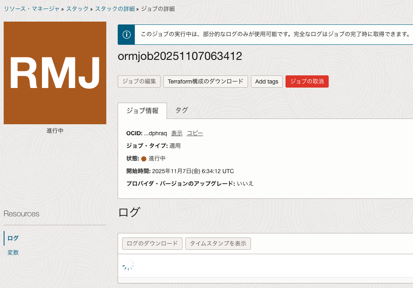Show full OCID via 表示 link

[x=177, y=133]
